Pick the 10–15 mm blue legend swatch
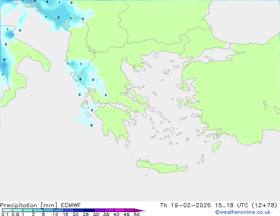Screen dimensions: 280x216 point(58,210)
